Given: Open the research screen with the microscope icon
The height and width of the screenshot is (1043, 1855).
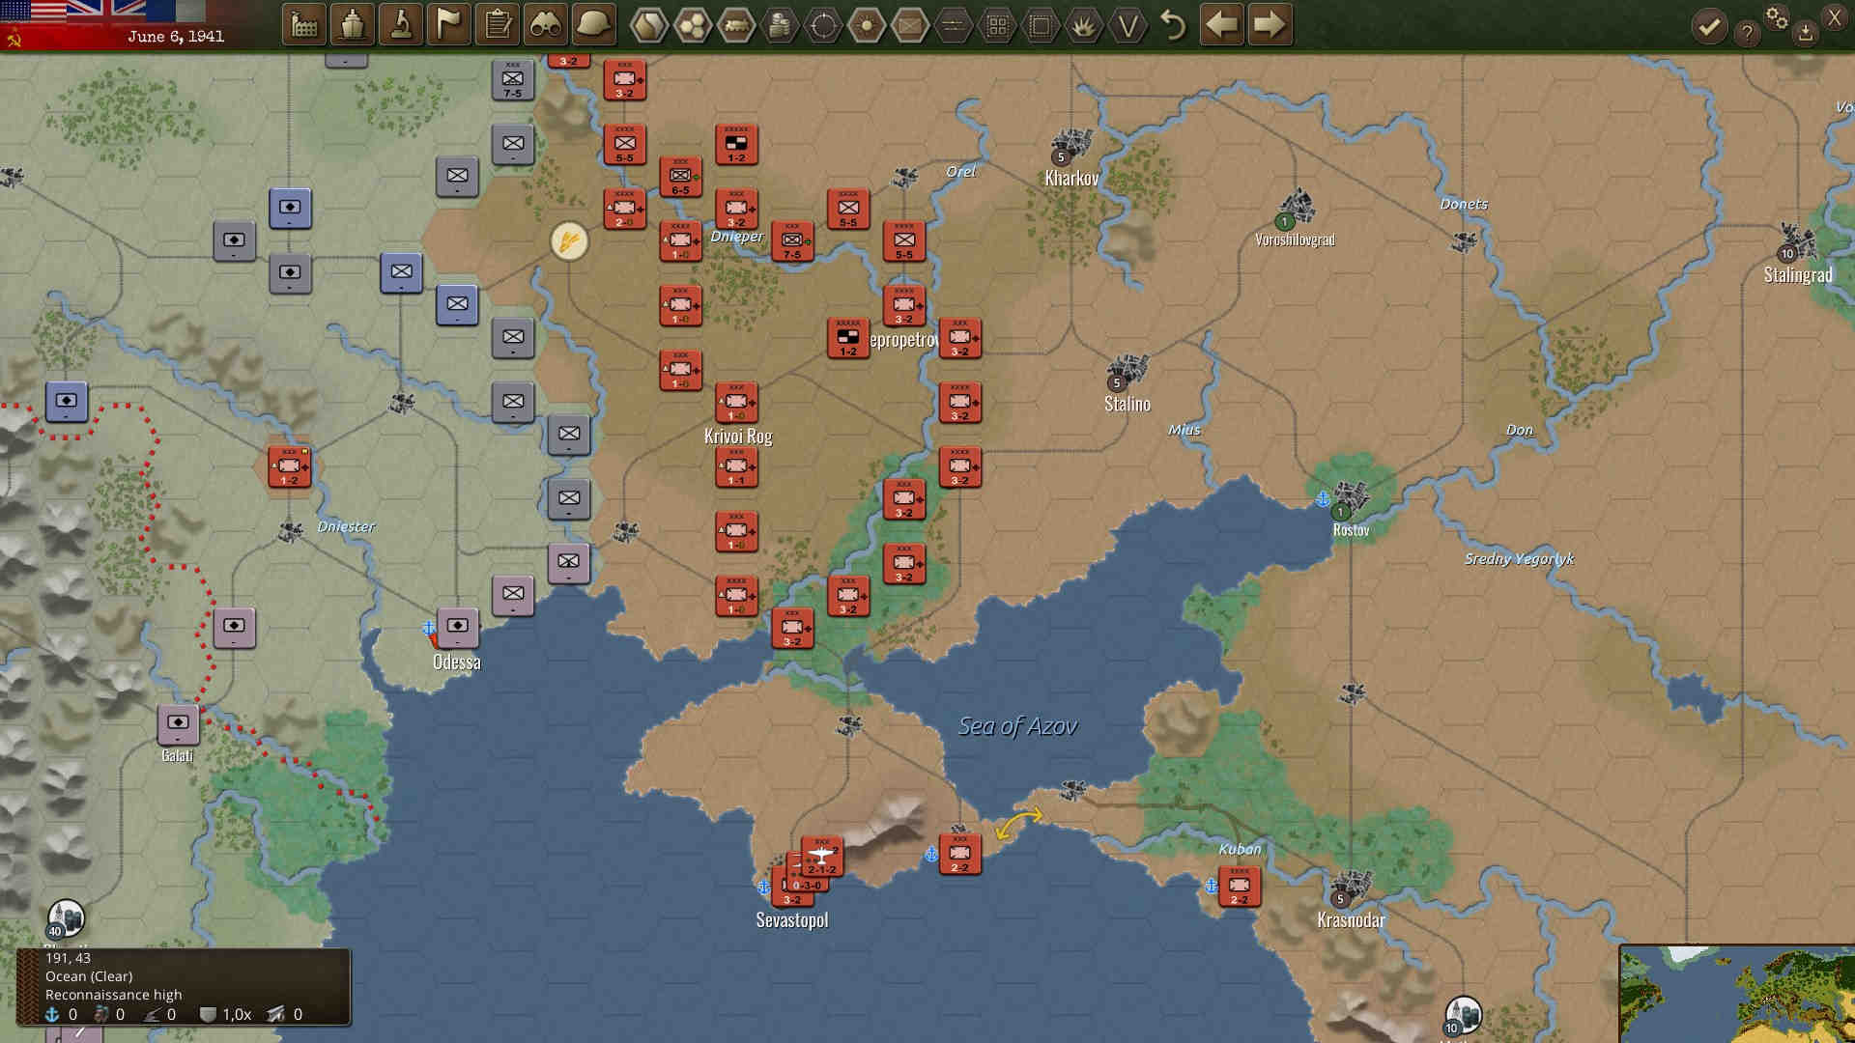Looking at the screenshot, I should pos(402,24).
